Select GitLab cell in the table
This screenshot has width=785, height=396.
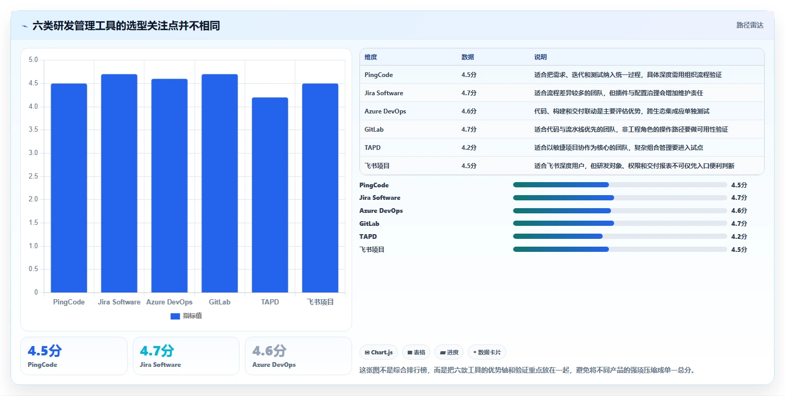coord(374,130)
